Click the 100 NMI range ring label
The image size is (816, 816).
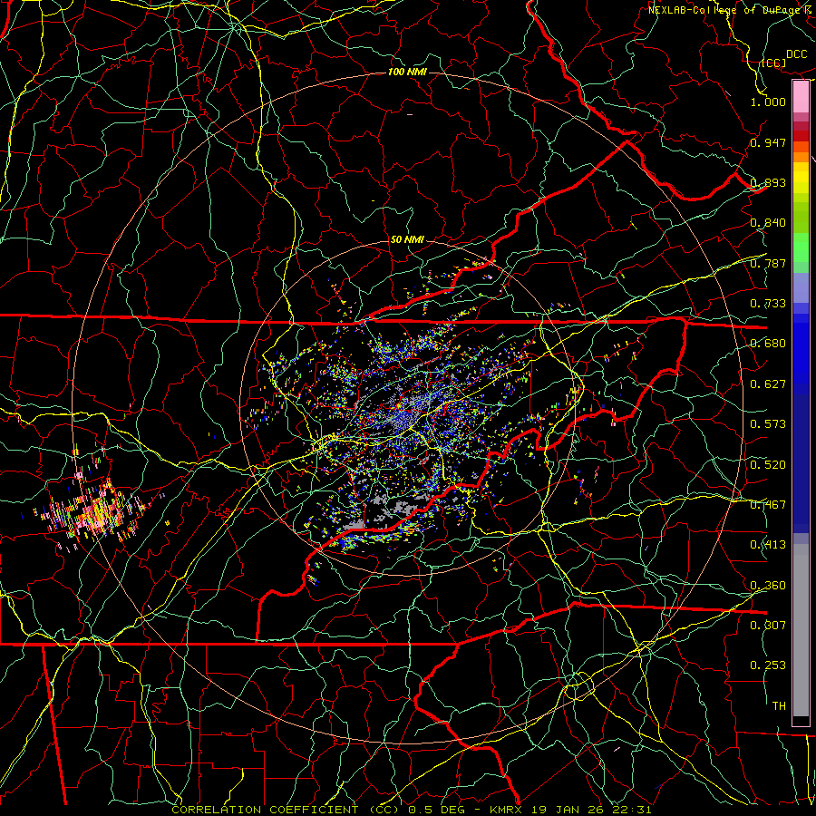(407, 72)
